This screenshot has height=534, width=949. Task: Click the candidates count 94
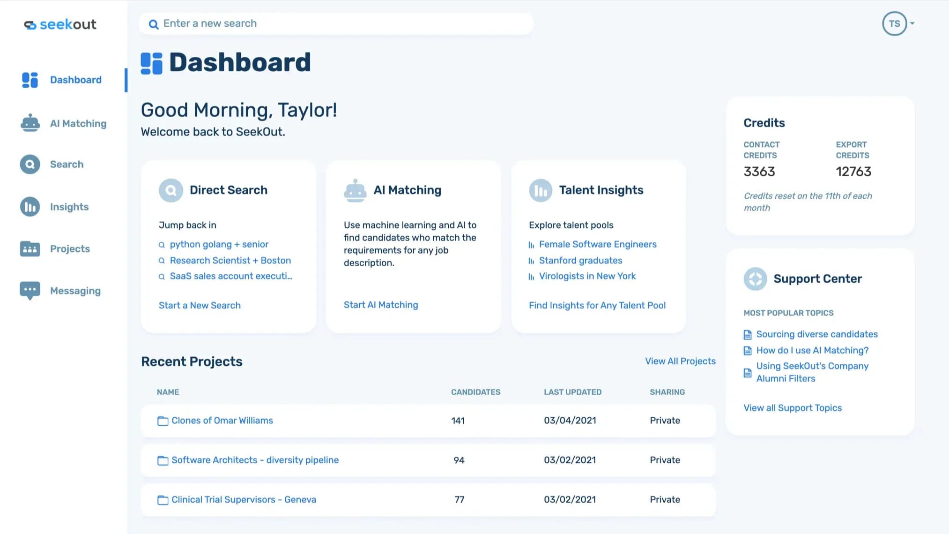coord(459,460)
